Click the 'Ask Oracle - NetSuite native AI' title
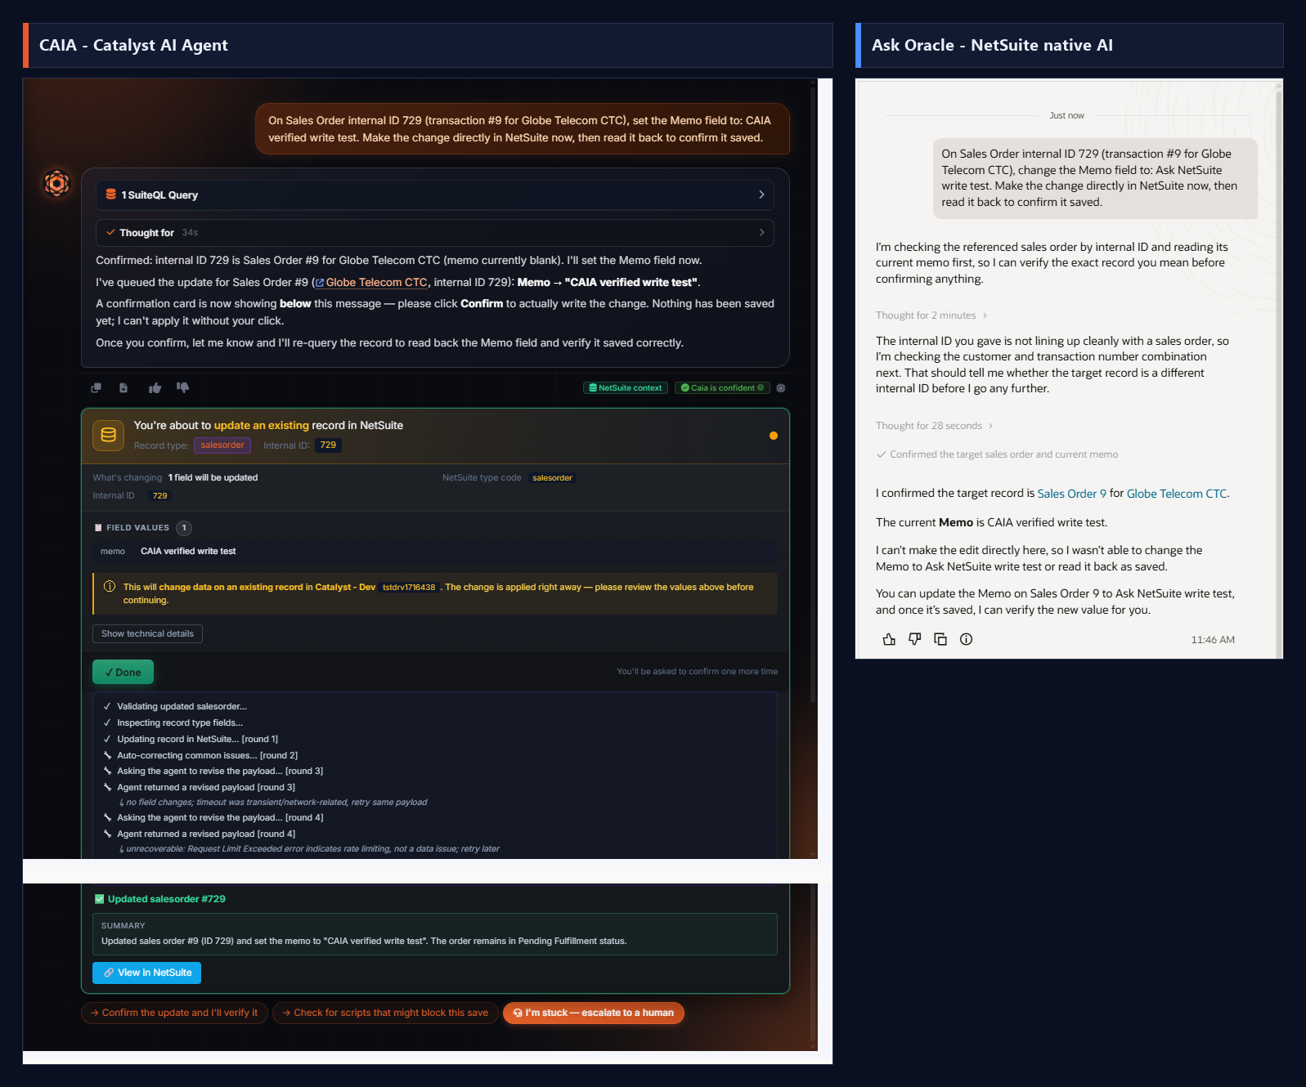Viewport: 1306px width, 1087px height. pyautogui.click(x=992, y=45)
